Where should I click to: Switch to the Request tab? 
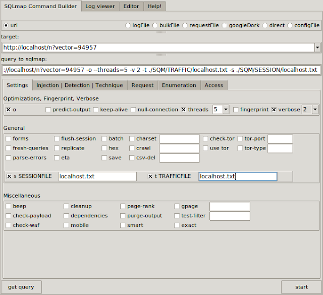pos(142,85)
